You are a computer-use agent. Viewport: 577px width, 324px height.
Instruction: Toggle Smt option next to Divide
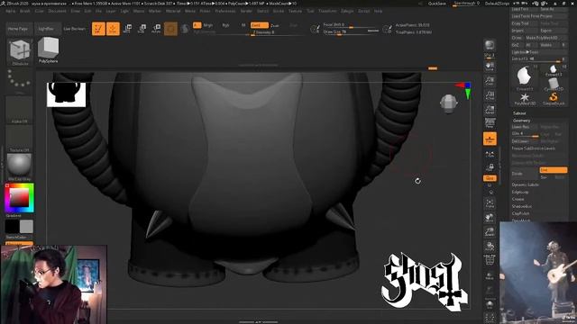pyautogui.click(x=553, y=170)
